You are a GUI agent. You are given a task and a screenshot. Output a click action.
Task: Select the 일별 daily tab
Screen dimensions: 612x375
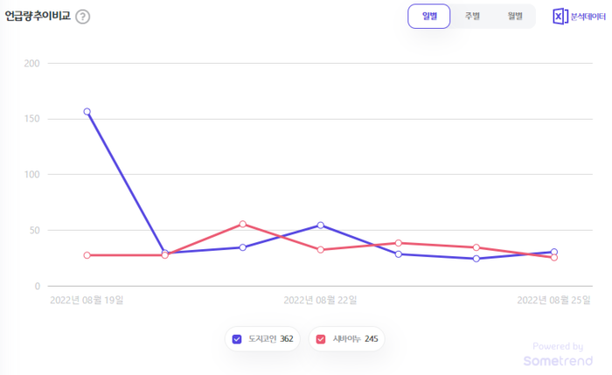coord(429,17)
